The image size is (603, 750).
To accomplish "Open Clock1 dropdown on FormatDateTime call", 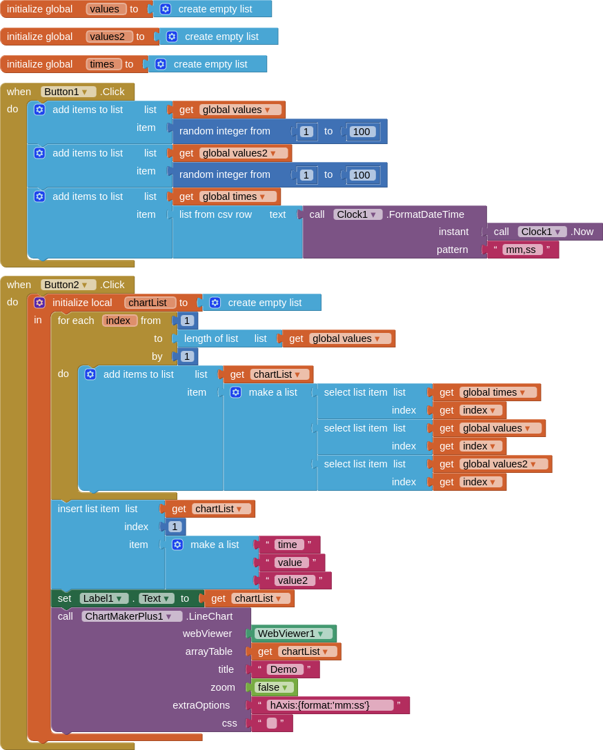I will (x=358, y=214).
